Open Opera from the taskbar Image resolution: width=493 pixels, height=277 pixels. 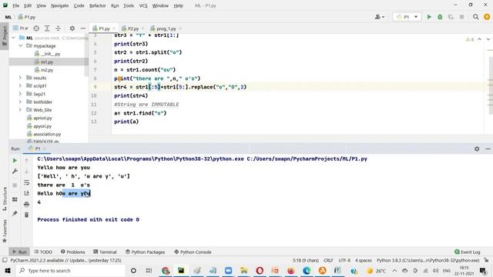click(x=260, y=270)
